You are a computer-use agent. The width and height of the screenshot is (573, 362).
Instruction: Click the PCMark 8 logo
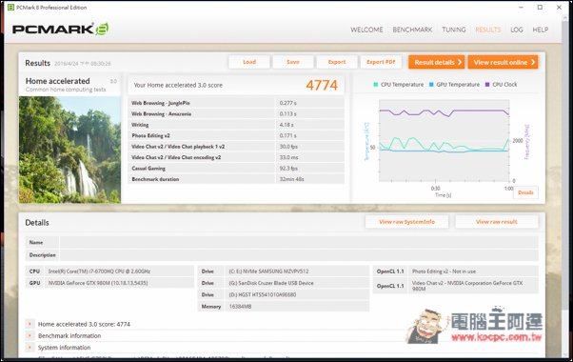[60, 29]
